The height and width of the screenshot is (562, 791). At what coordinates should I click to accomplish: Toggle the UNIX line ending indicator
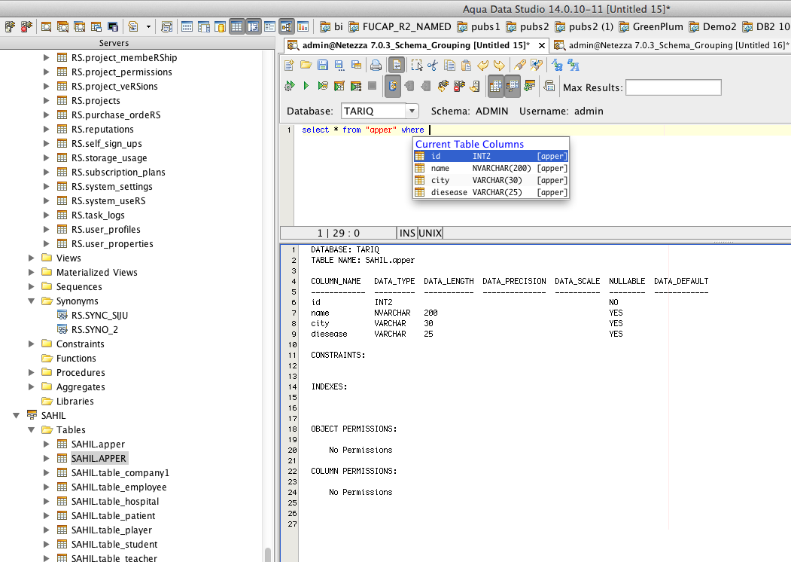click(430, 234)
